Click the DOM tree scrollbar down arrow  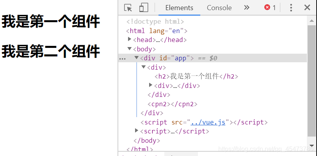coord(312,145)
